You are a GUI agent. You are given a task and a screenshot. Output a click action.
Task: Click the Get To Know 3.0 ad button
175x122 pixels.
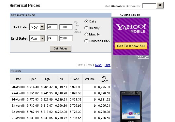[x=131, y=46]
